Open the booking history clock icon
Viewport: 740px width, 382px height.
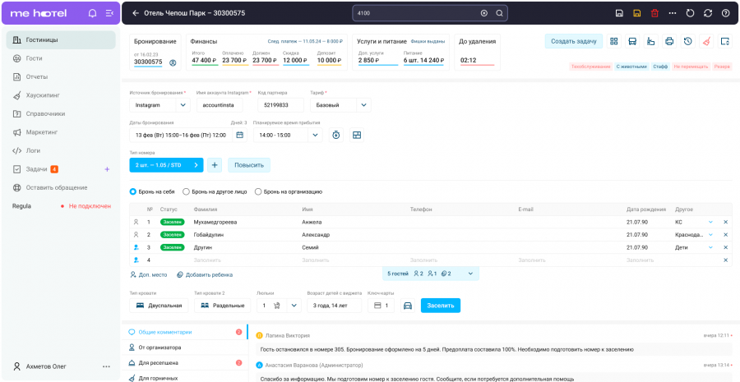point(687,41)
